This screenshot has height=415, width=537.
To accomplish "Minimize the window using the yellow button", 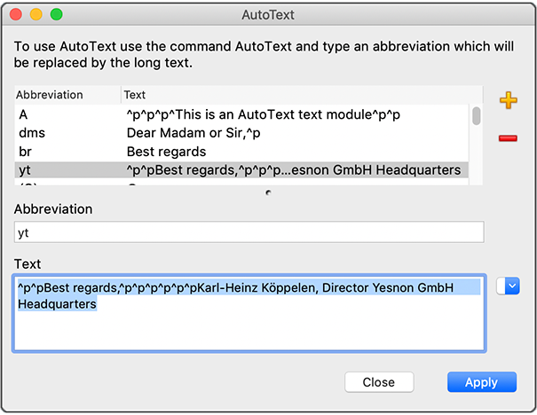I will pos(36,15).
